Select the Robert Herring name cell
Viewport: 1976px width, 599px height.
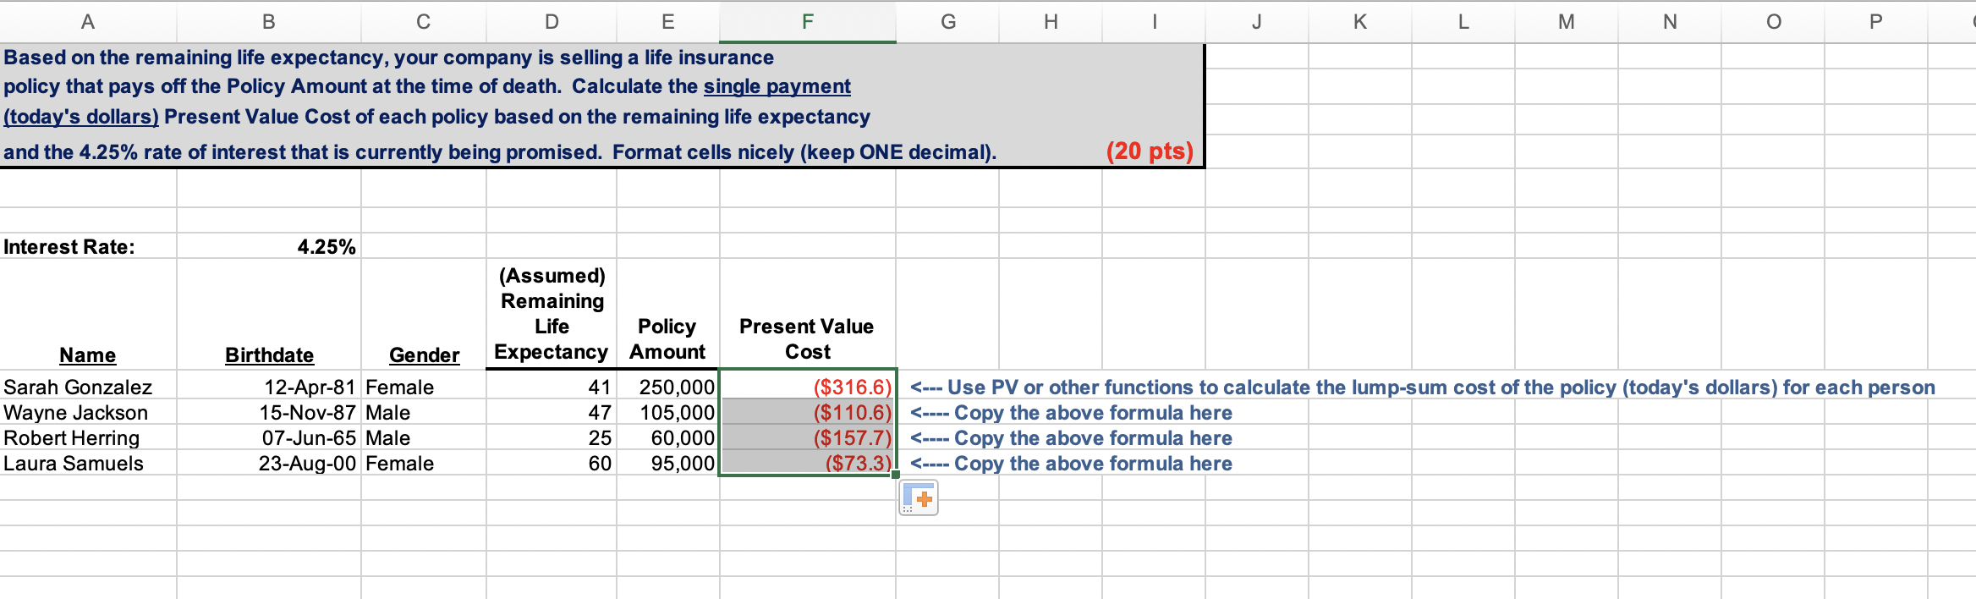coord(88,437)
